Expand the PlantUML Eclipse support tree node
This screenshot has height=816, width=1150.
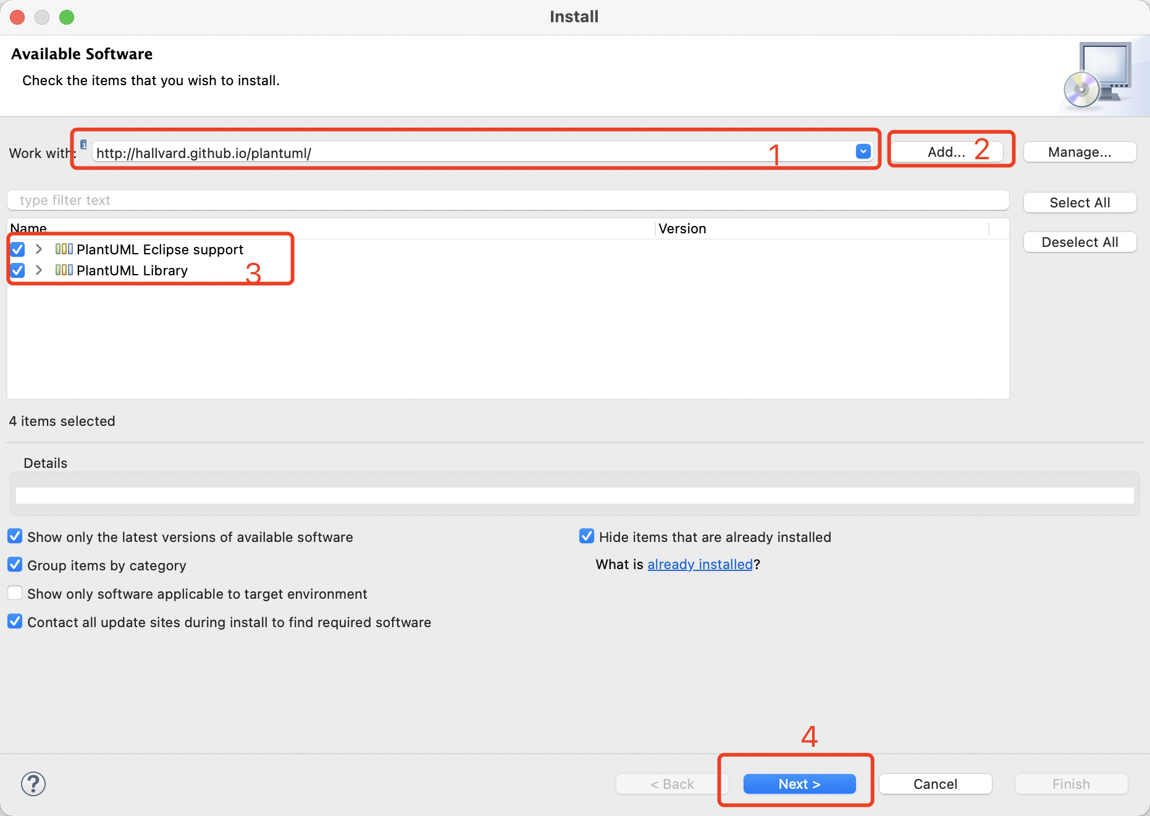tap(39, 249)
